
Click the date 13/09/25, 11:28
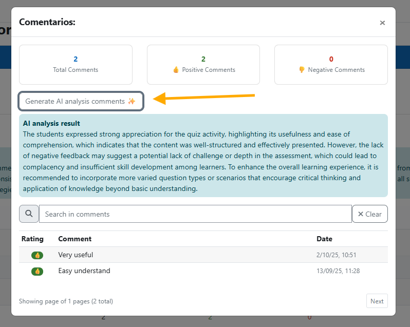[338, 271]
